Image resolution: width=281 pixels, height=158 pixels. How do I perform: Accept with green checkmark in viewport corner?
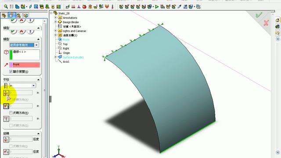(259, 15)
